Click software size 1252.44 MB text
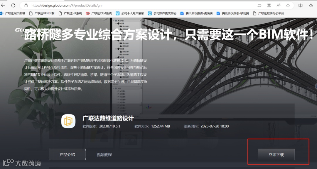The width and height of the screenshot is (317, 169). (161, 126)
